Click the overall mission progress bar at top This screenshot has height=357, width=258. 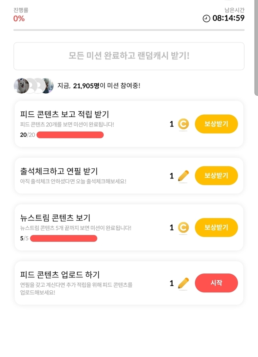tap(129, 30)
